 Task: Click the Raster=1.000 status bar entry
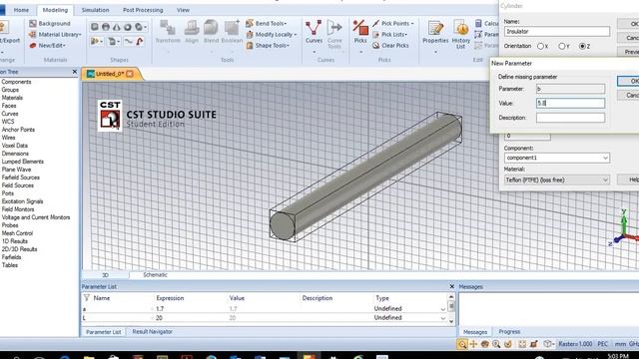(575, 344)
